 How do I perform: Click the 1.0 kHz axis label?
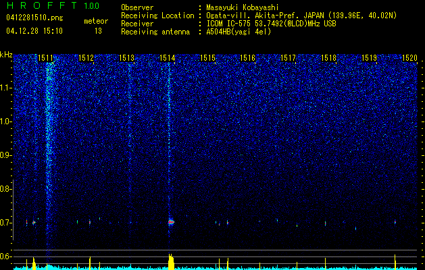tap(5, 122)
